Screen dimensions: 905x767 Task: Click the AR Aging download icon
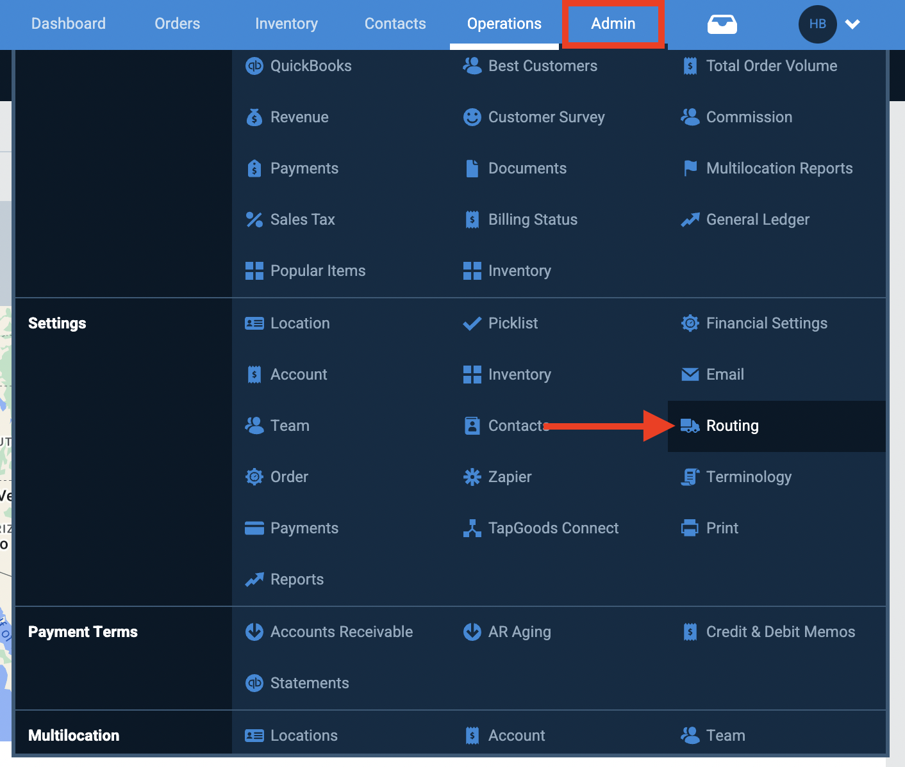(472, 632)
